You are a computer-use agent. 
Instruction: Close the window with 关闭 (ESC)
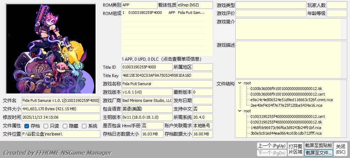point(341,149)
